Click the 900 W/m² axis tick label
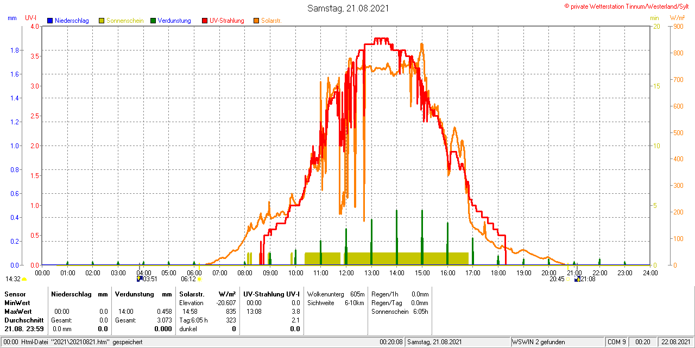Image resolution: width=695 pixels, height=348 pixels. [x=678, y=26]
